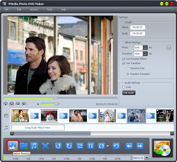This screenshot has width=177, height=162.
Task: Mute sound via the speaker icon
Action: click(x=38, y=104)
